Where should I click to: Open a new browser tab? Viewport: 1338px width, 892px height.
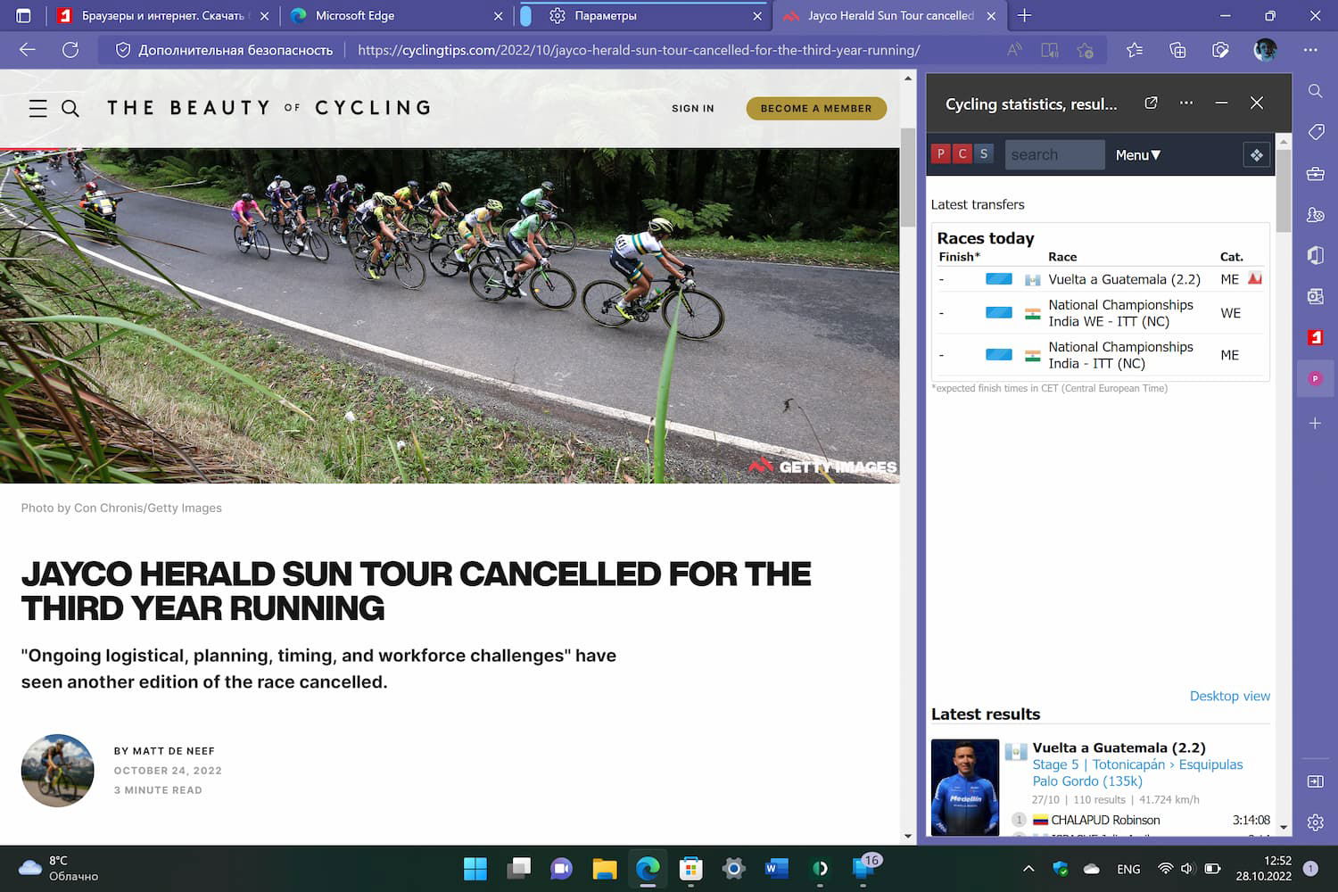1024,16
